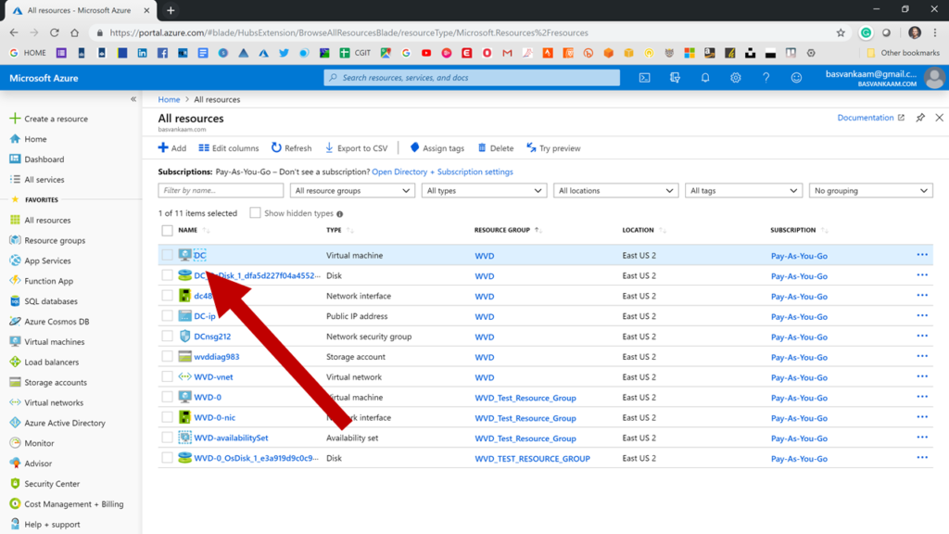Click the browser address bar URL
The width and height of the screenshot is (949, 534).
(348, 32)
